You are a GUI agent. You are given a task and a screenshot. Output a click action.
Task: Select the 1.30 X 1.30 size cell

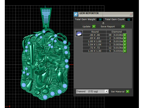pos(94,51)
